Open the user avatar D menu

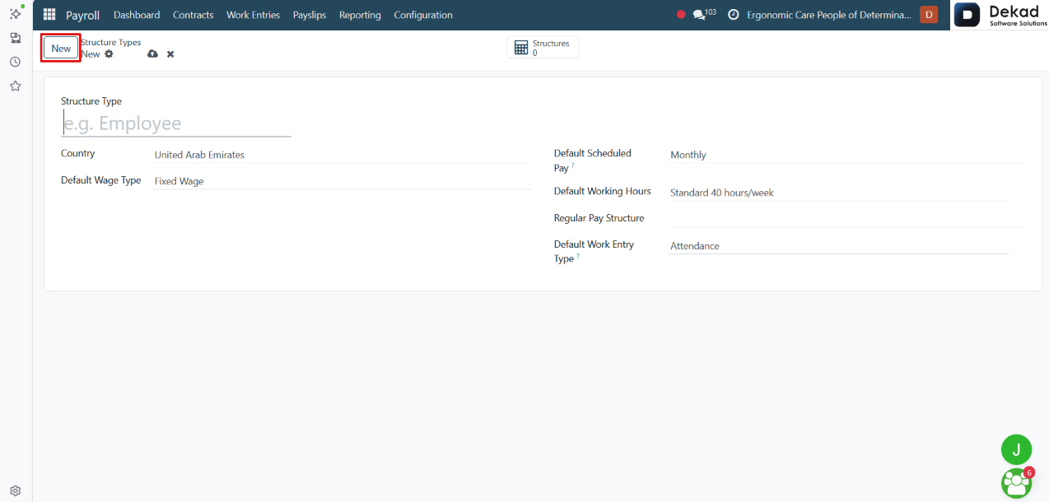pos(929,15)
